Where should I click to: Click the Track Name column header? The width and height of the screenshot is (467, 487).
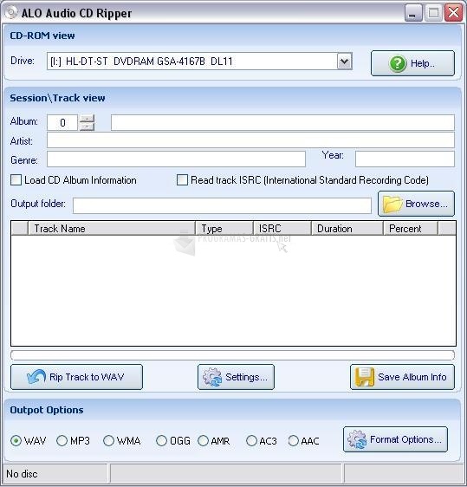pyautogui.click(x=112, y=228)
